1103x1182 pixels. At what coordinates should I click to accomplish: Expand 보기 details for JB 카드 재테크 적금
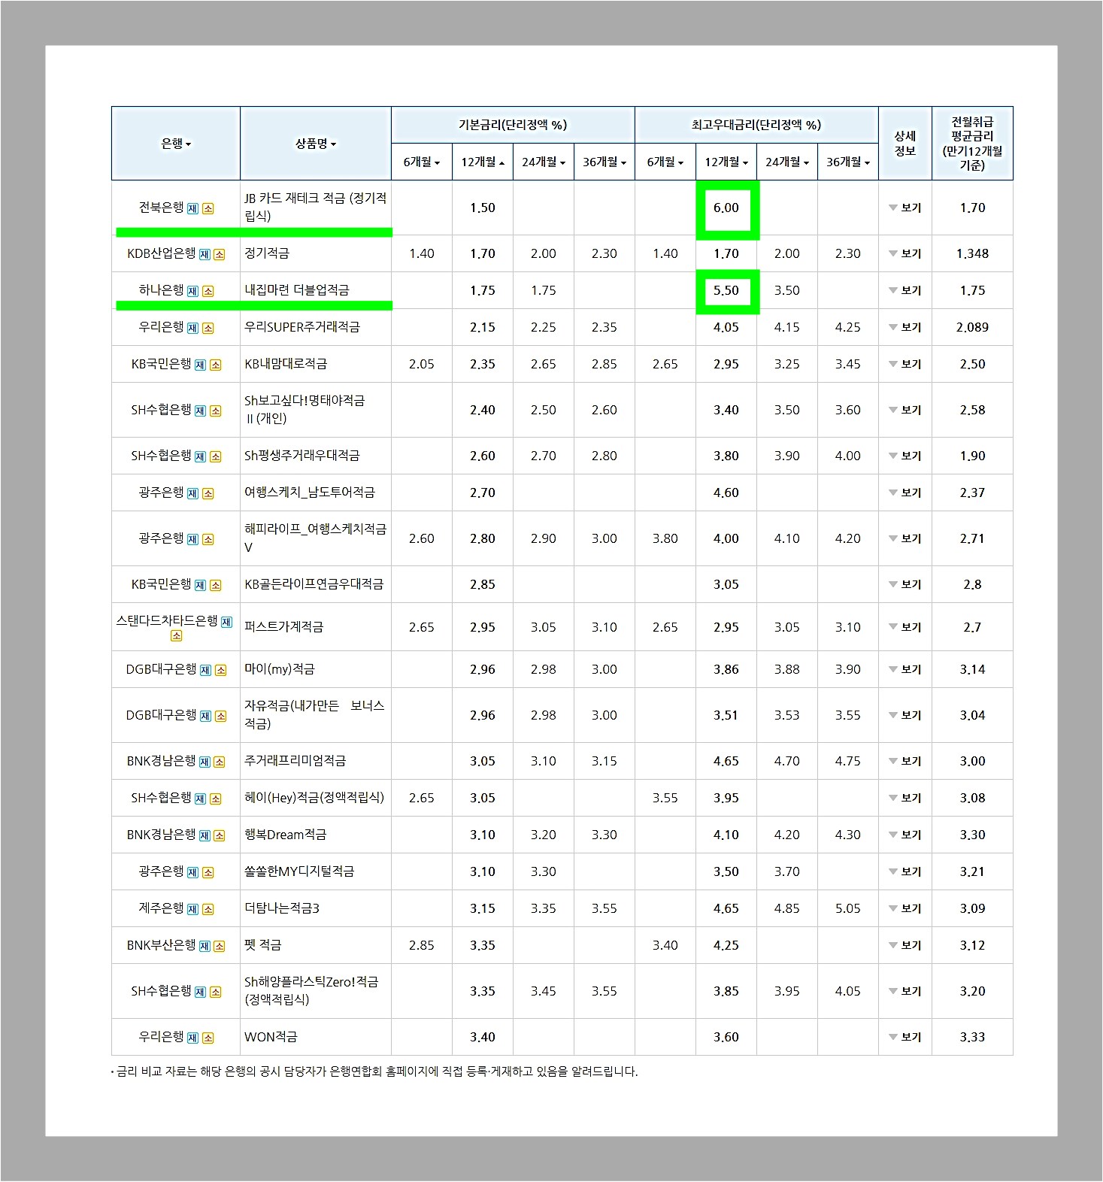coord(905,208)
